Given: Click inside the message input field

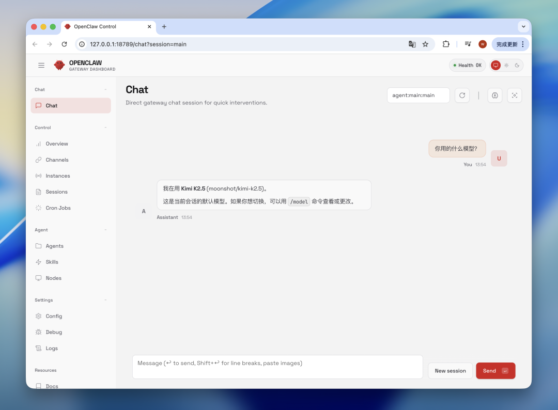Looking at the screenshot, I should (x=277, y=366).
